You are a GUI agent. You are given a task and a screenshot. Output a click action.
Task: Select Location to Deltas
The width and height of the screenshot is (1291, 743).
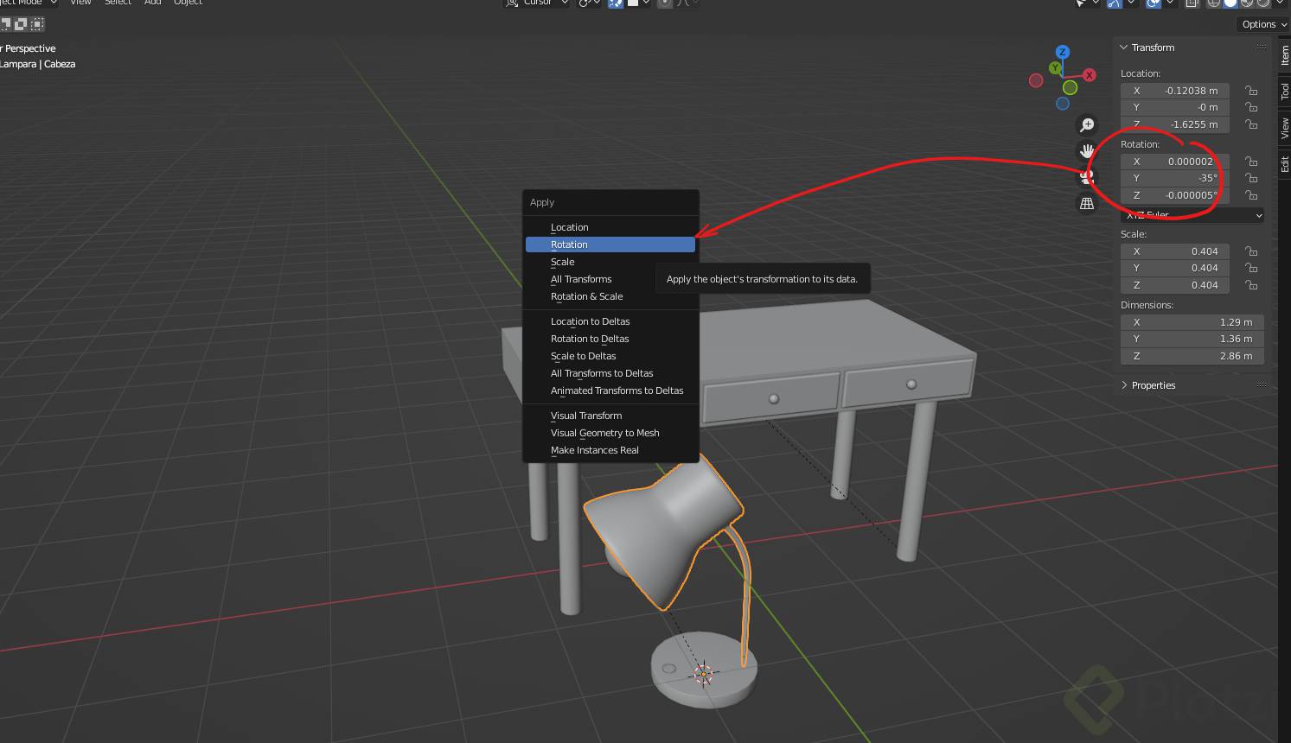[610, 321]
